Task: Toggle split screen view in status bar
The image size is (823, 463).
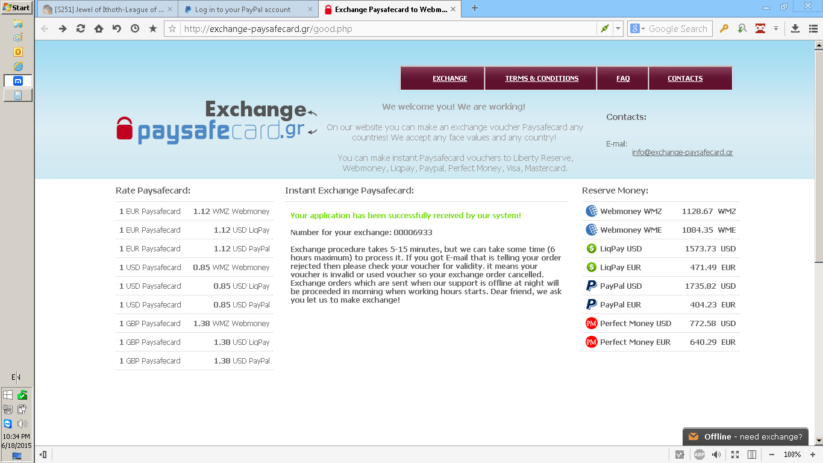Action: tap(752, 455)
